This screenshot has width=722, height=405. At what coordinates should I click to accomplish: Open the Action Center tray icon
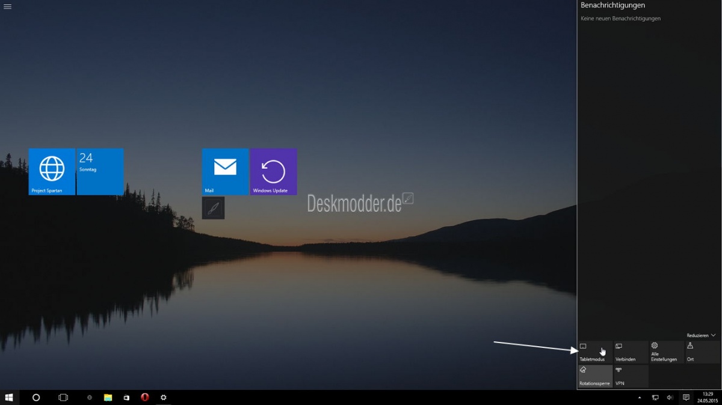pos(686,397)
